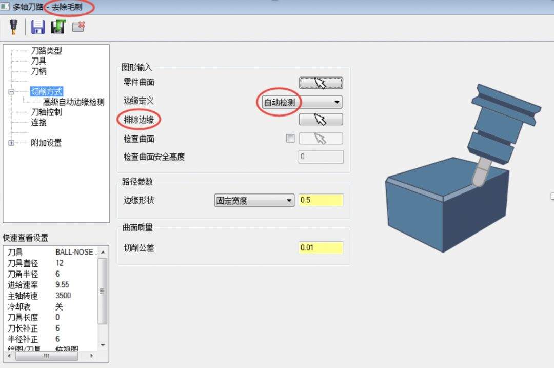Click the quick view scroll down arrow

pyautogui.click(x=103, y=345)
